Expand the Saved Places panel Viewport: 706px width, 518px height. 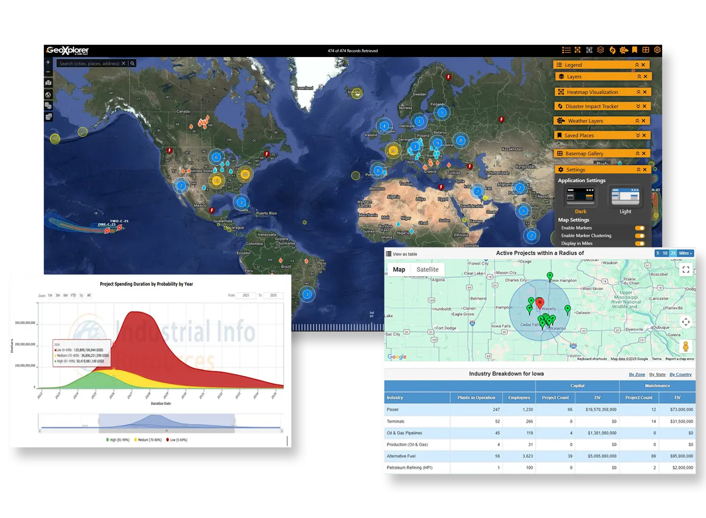click(x=638, y=136)
